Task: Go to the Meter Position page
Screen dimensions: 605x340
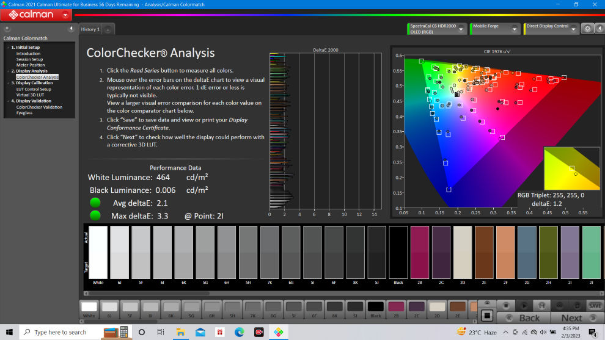Action: click(31, 65)
